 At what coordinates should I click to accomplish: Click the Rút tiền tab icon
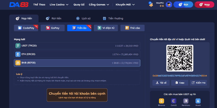(x=48, y=18)
